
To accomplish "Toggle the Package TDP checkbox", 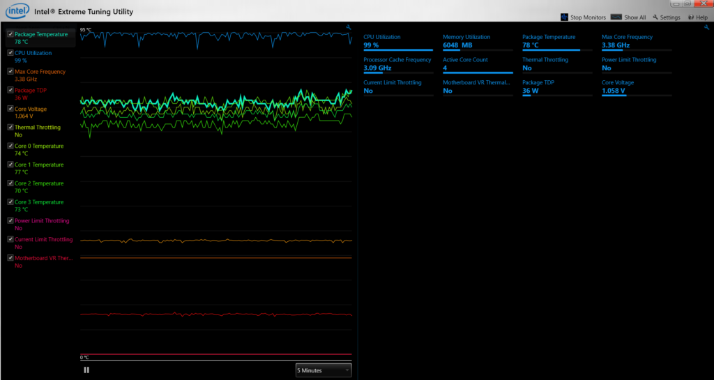I will pyautogui.click(x=10, y=90).
